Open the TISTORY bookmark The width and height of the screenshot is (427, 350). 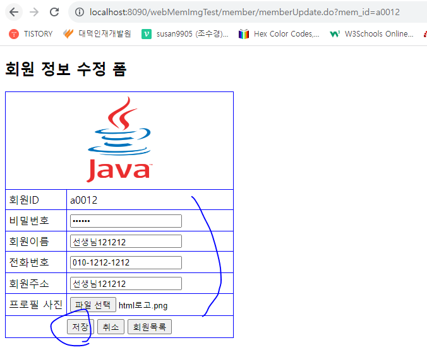(30, 33)
